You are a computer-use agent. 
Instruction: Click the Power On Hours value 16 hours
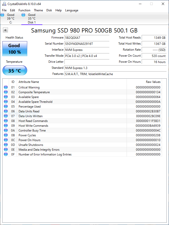pyautogui.click(x=154, y=62)
